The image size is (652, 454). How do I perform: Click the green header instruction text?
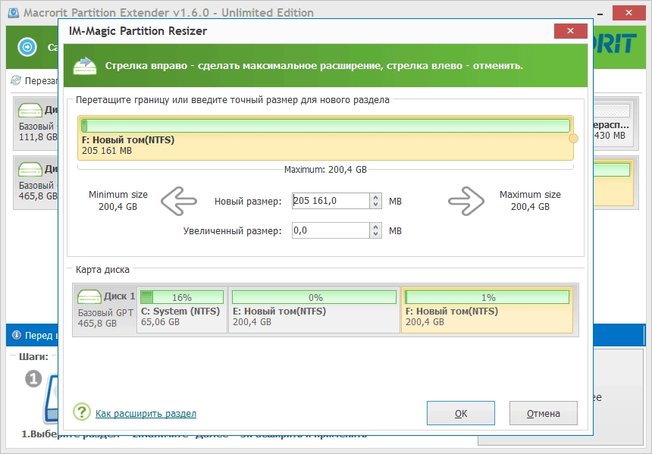314,66
